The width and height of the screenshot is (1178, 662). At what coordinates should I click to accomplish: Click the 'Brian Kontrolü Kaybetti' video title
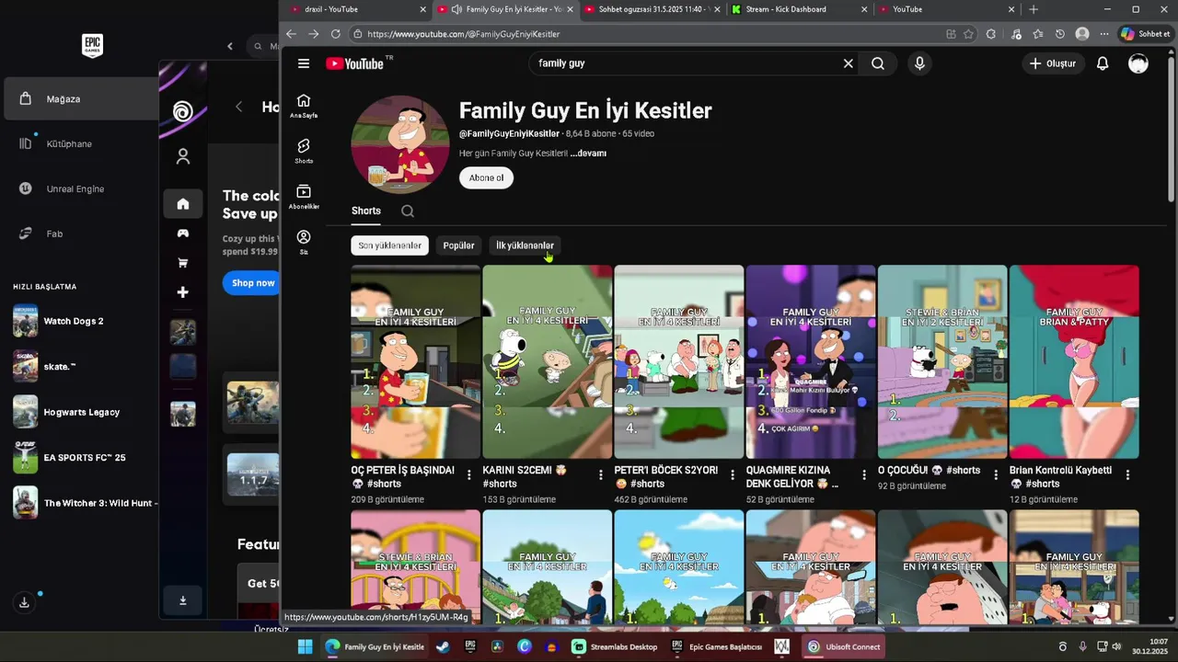pyautogui.click(x=1060, y=476)
